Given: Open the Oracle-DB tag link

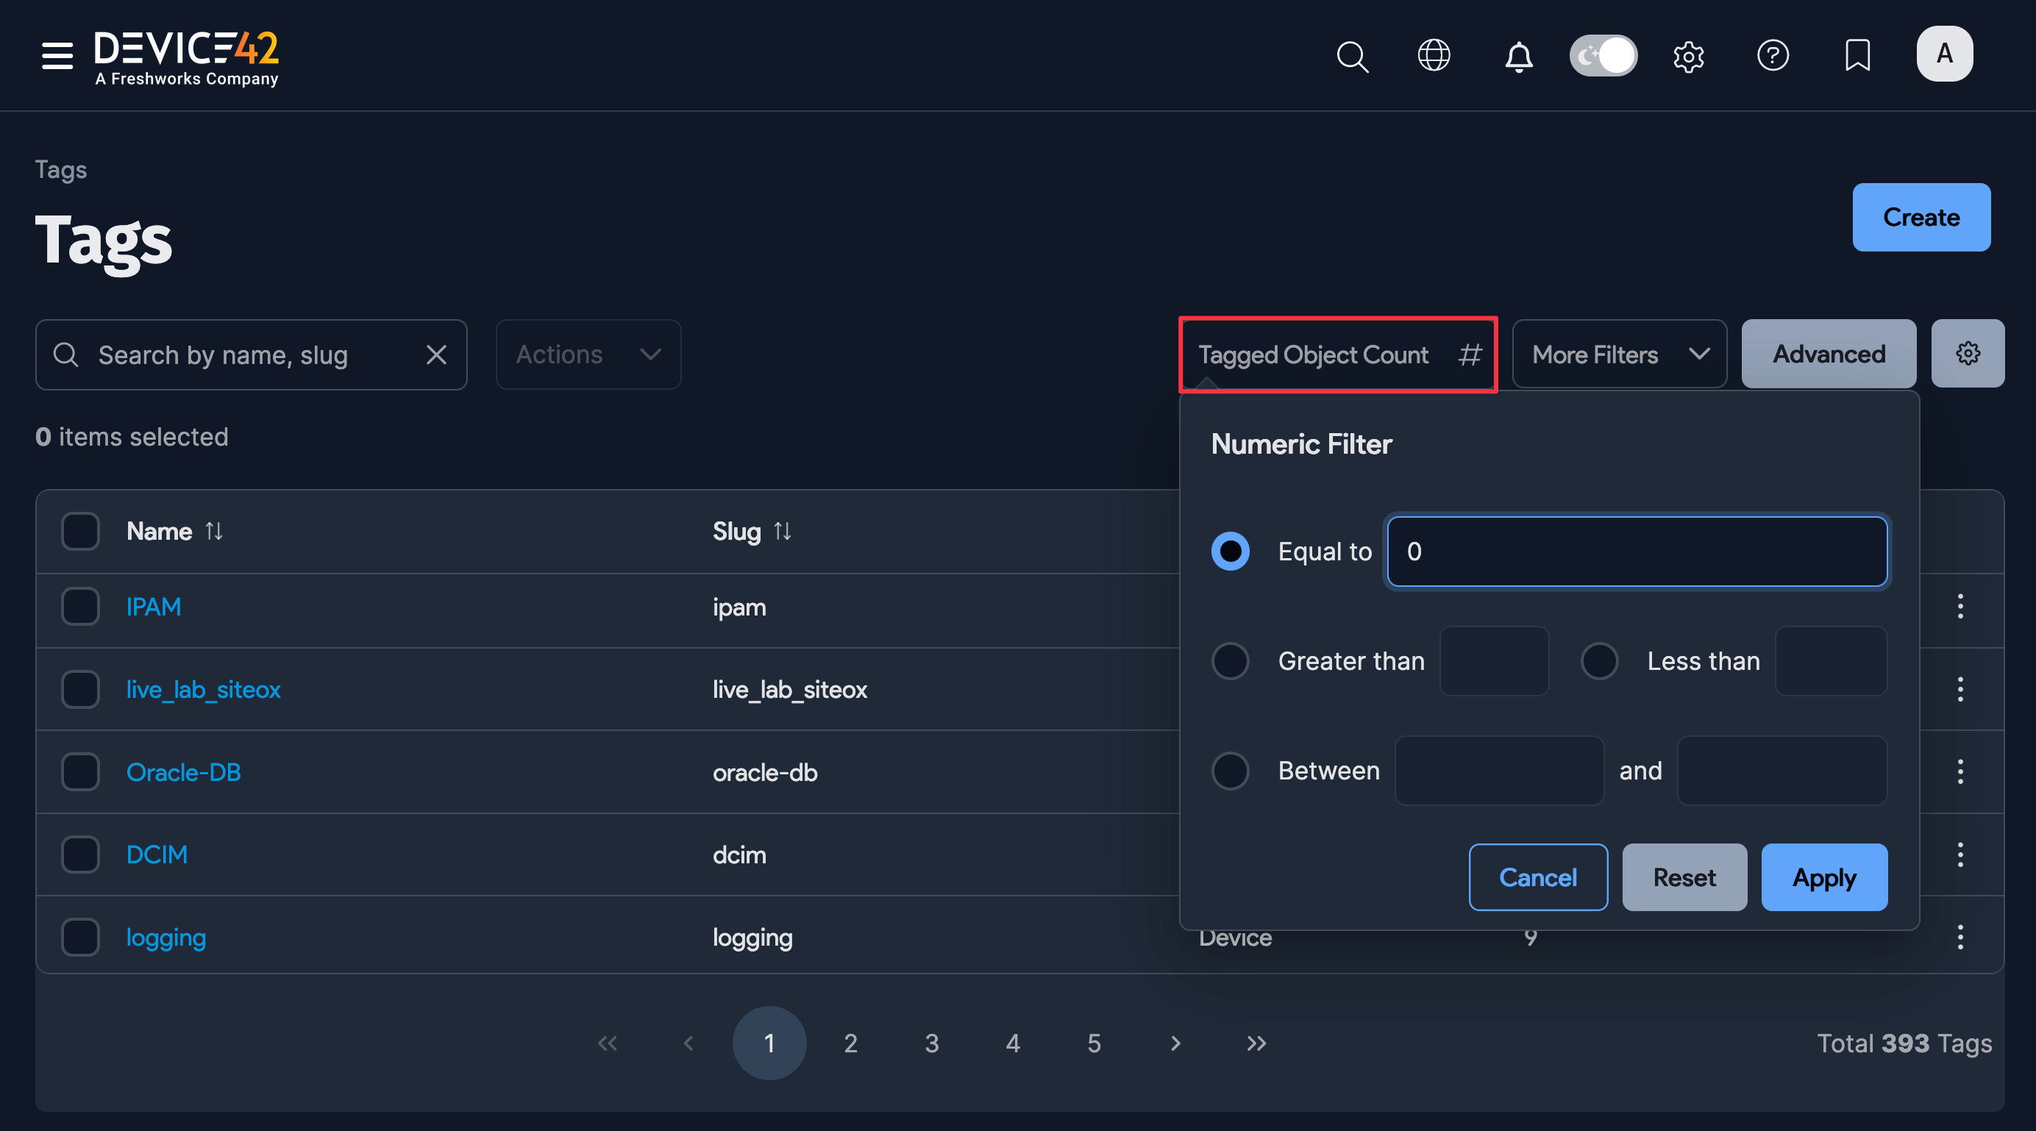Looking at the screenshot, I should tap(183, 771).
